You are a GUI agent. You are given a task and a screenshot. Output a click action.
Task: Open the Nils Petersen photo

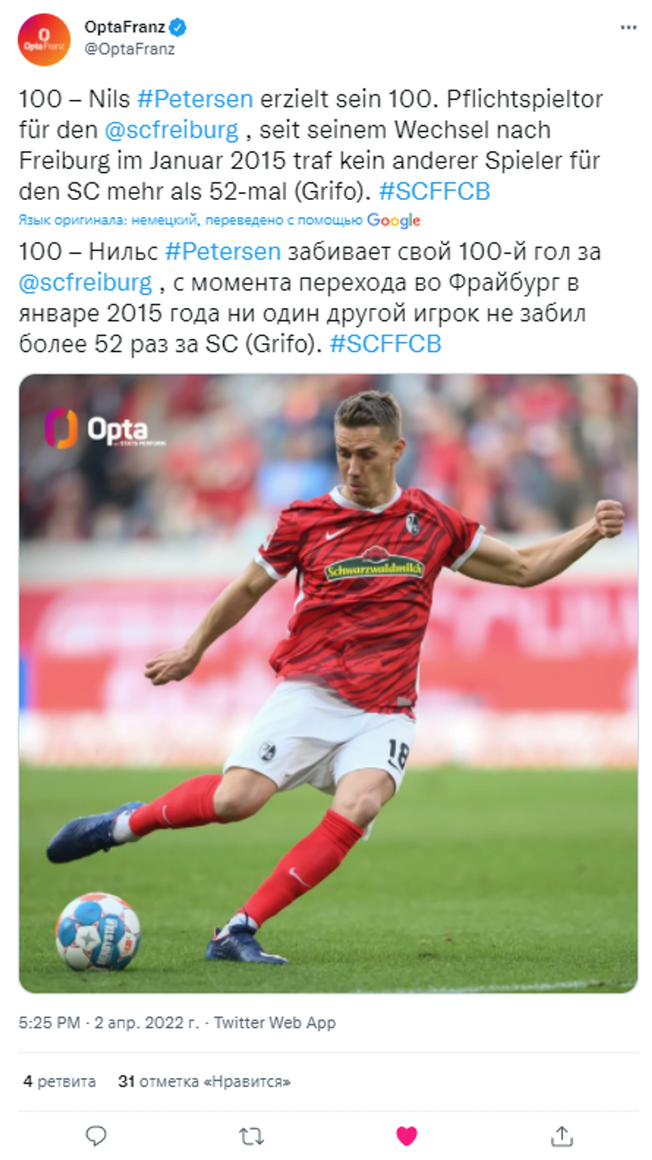328,683
